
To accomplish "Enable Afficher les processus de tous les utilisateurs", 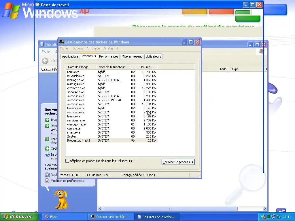I will 67,161.
